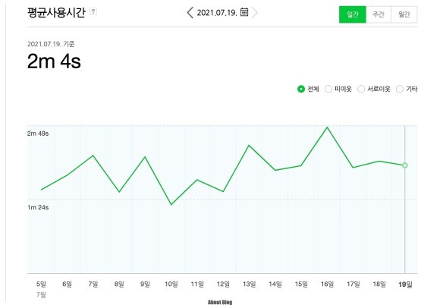Open the calendar date picker icon
The height and width of the screenshot is (305, 440).
244,12
